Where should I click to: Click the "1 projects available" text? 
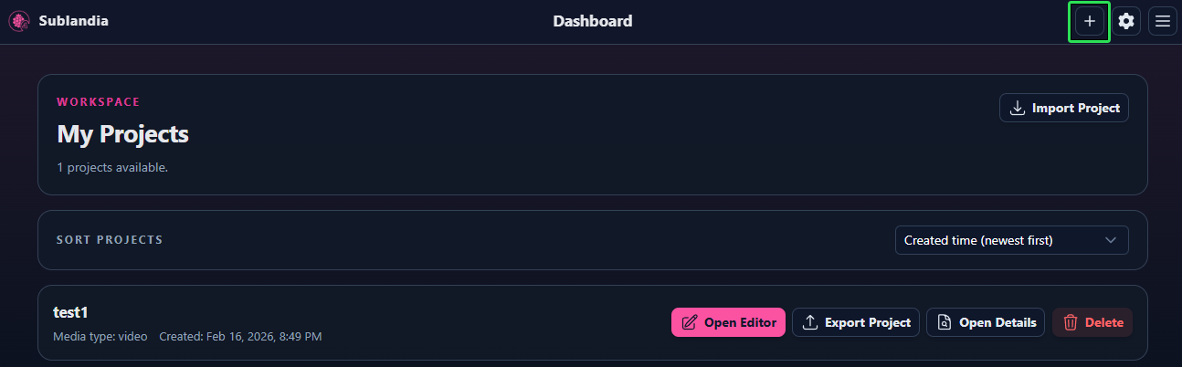pyautogui.click(x=112, y=168)
